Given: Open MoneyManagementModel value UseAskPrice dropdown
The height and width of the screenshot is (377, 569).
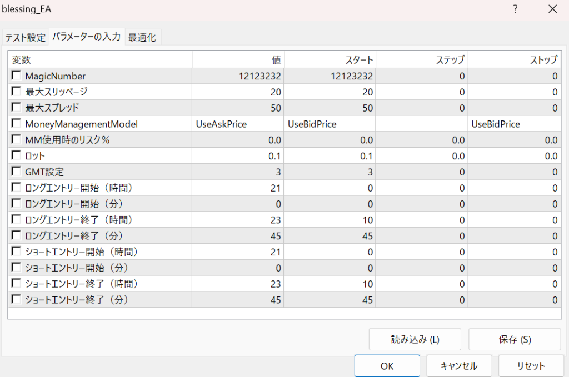Looking at the screenshot, I should pos(238,124).
